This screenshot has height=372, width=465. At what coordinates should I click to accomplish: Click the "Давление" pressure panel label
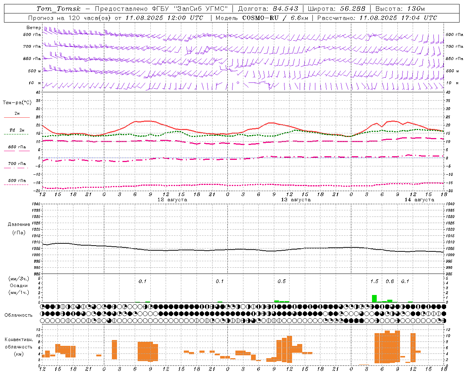(x=19, y=225)
